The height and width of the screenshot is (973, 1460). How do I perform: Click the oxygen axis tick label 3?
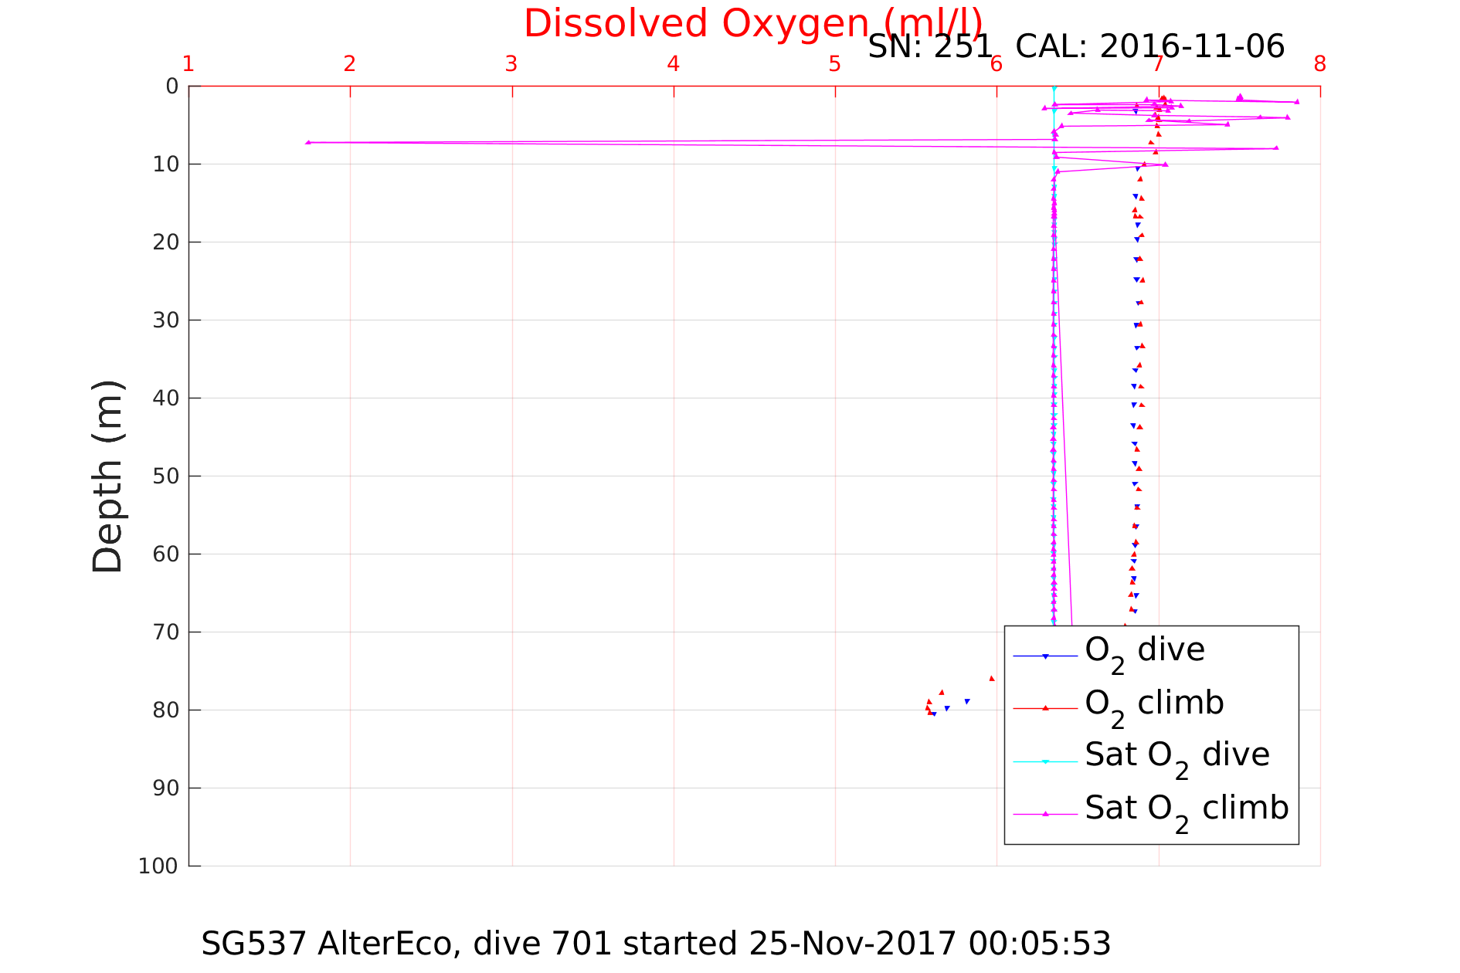click(x=511, y=64)
